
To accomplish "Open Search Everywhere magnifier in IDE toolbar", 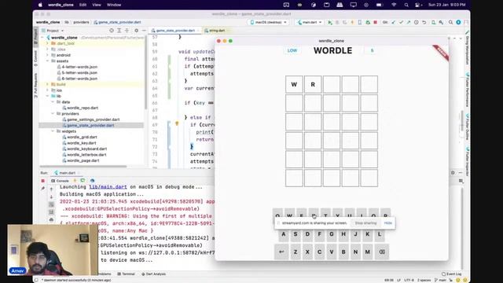I will (450, 23).
